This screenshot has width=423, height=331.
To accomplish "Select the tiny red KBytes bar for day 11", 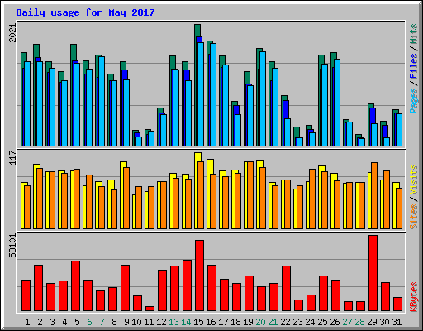I will 150,309.
